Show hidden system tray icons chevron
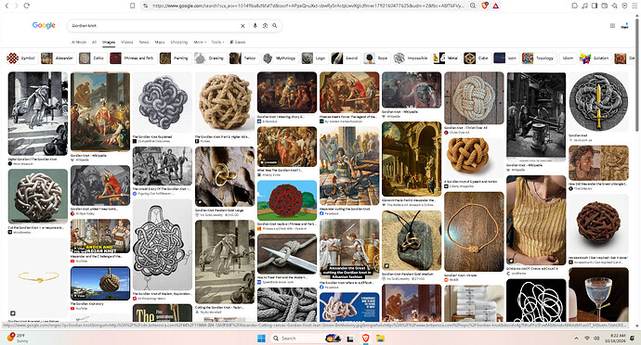 pos(576,339)
